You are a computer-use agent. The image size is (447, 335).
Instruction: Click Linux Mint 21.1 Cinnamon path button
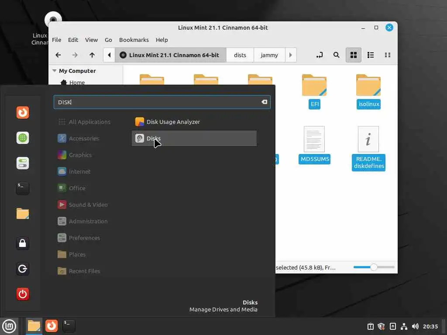(171, 55)
